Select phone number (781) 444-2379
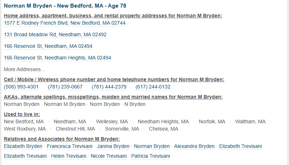 tap(109, 87)
